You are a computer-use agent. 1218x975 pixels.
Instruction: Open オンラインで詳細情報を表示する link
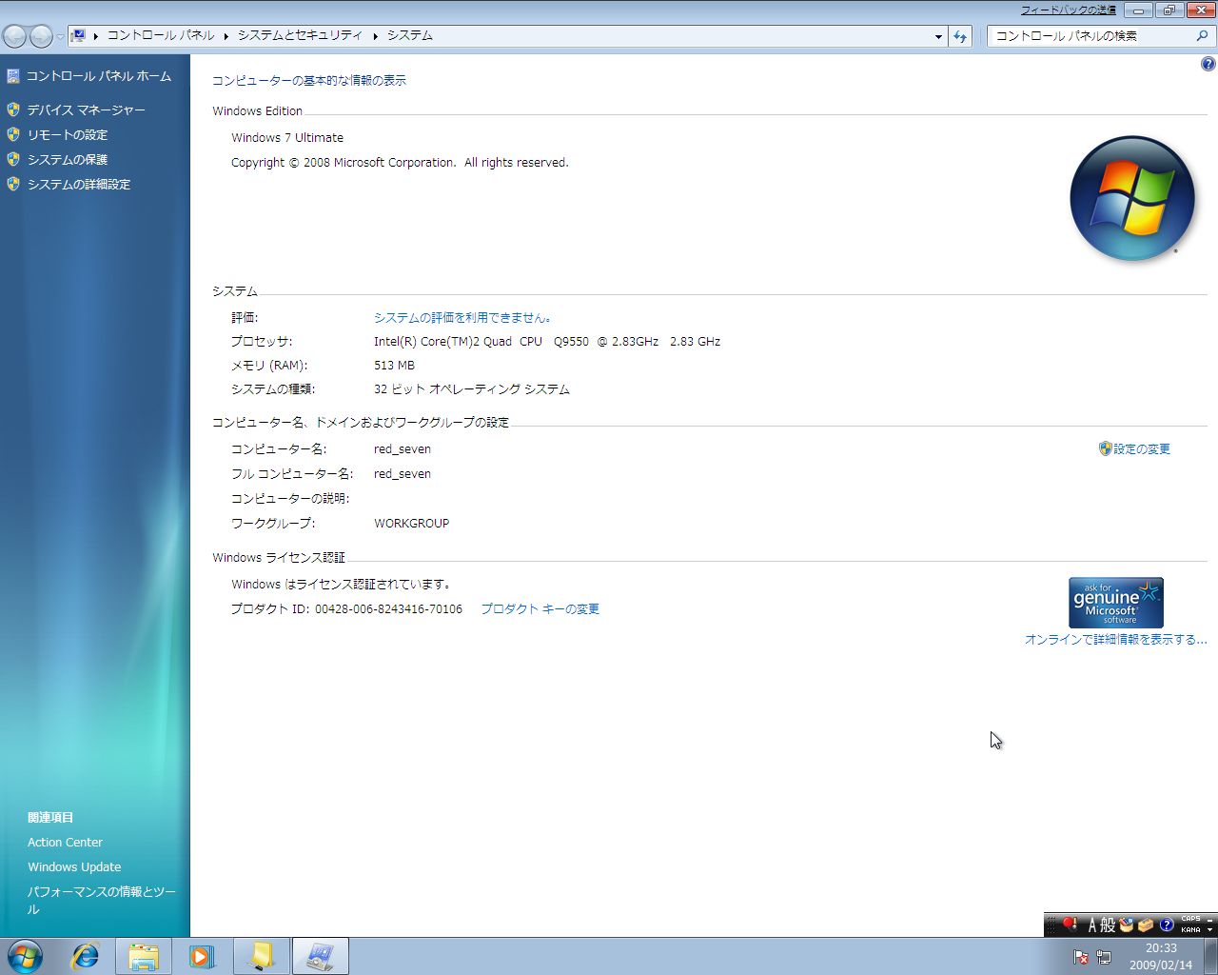click(1115, 640)
